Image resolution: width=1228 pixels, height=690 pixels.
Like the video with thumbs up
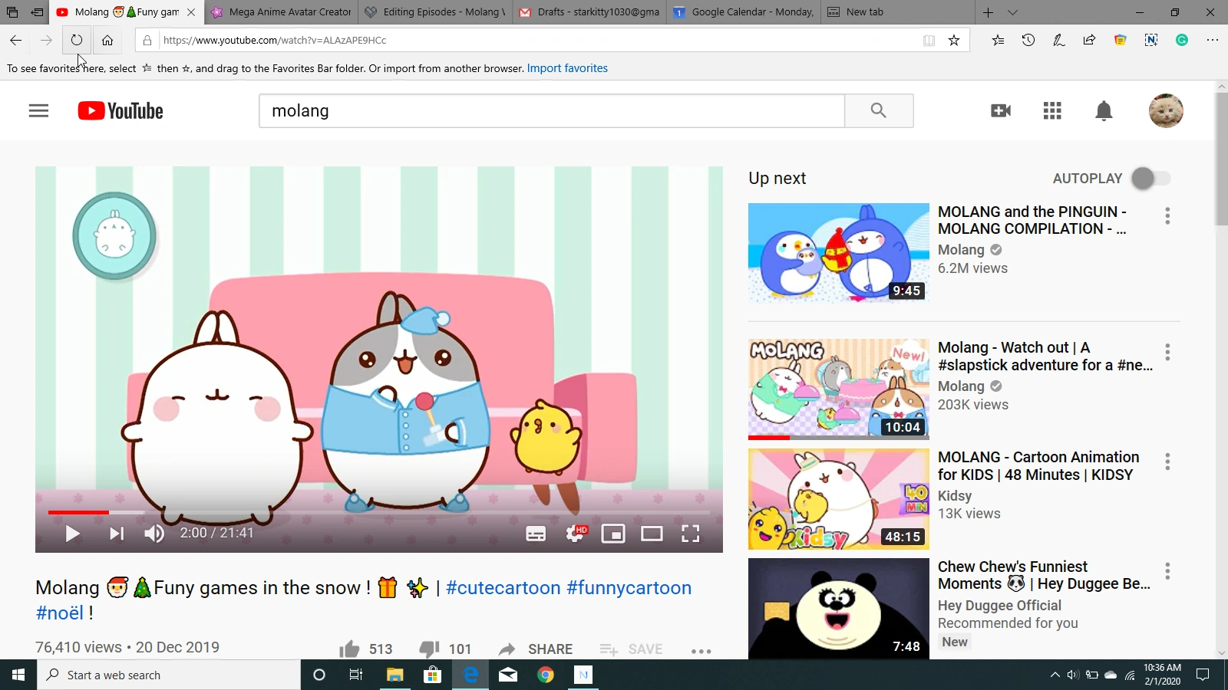click(350, 648)
